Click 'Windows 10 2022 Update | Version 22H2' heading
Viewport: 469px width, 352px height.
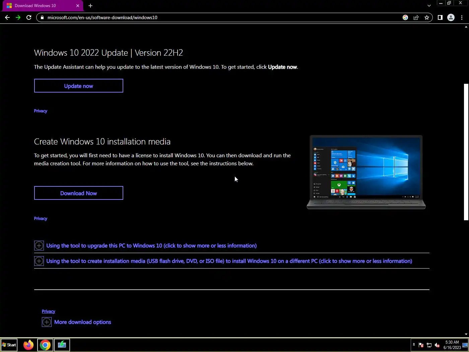pos(109,53)
